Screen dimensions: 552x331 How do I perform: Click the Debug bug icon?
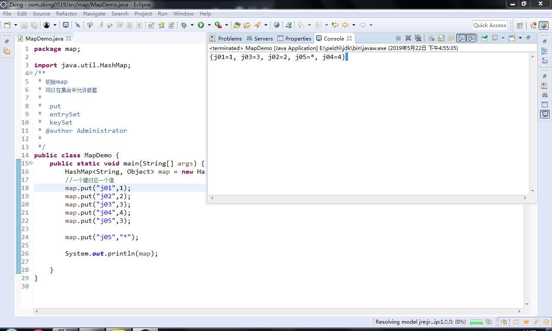coord(184,25)
